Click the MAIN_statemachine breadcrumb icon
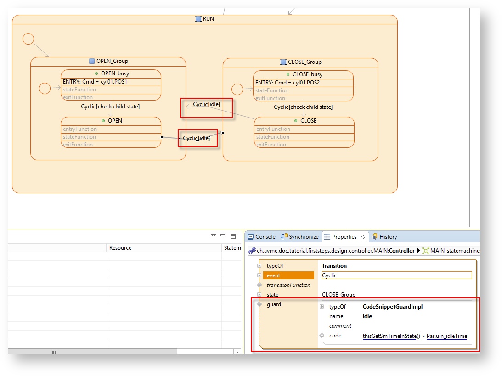 pos(426,251)
